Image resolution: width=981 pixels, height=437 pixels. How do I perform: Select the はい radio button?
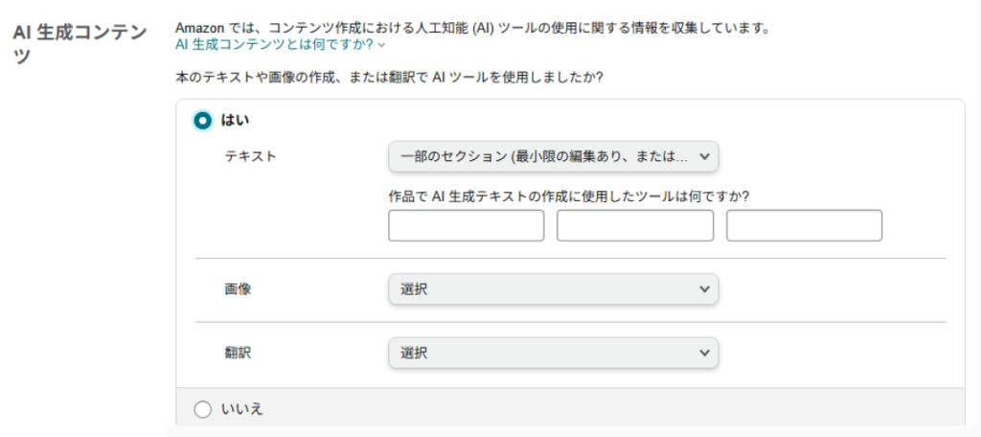click(202, 121)
